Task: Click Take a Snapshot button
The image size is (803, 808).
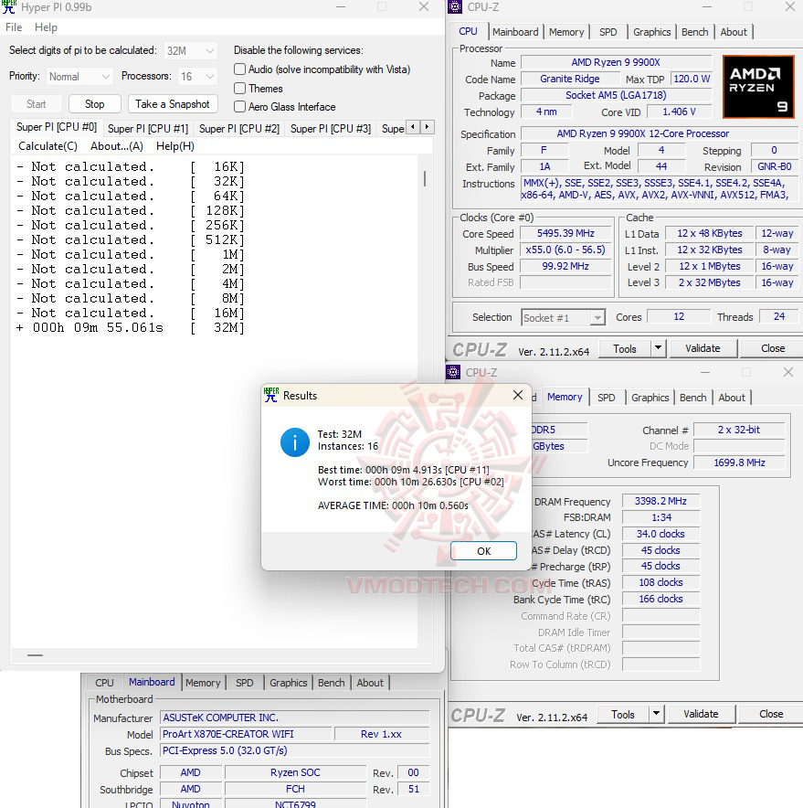Action: coord(173,104)
